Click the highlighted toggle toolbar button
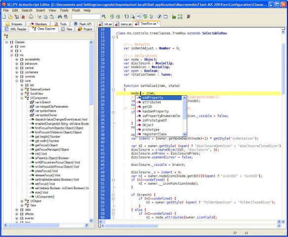This screenshot has height=237, width=288. tap(139, 17)
